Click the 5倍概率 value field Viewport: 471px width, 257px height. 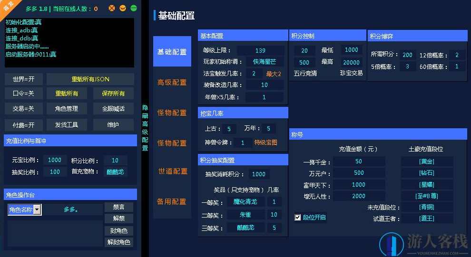(408, 67)
